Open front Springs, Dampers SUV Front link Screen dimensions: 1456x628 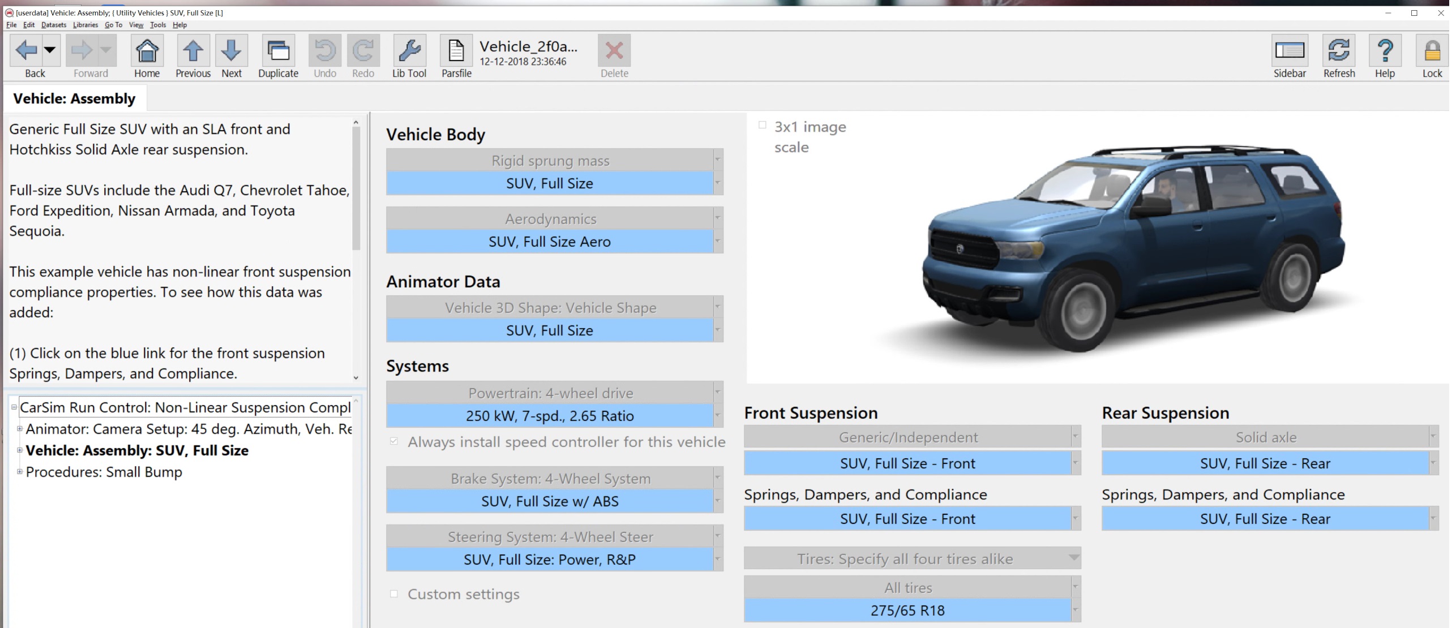tap(907, 519)
